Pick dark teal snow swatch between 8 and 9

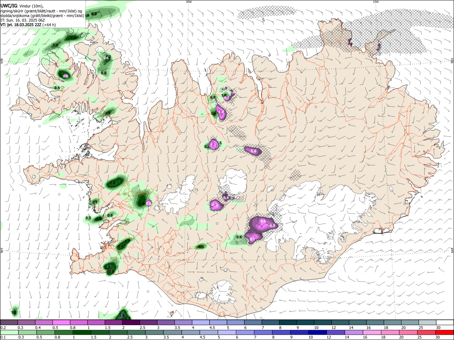(x=288, y=323)
